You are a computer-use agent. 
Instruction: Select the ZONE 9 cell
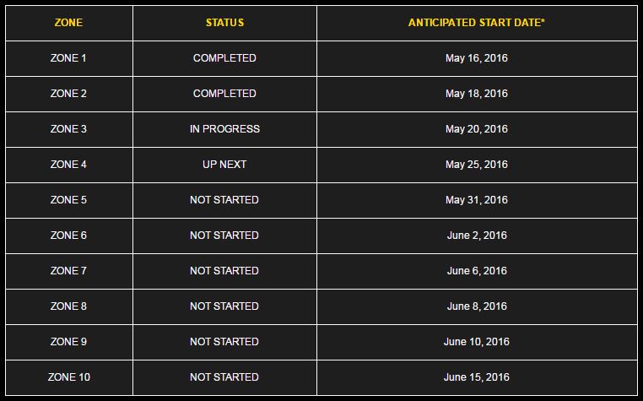pos(68,342)
